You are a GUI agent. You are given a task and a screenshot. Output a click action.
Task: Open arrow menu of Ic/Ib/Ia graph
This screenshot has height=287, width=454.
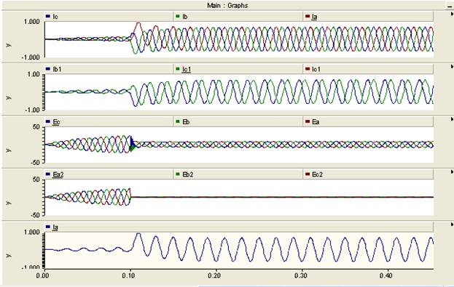452,14
